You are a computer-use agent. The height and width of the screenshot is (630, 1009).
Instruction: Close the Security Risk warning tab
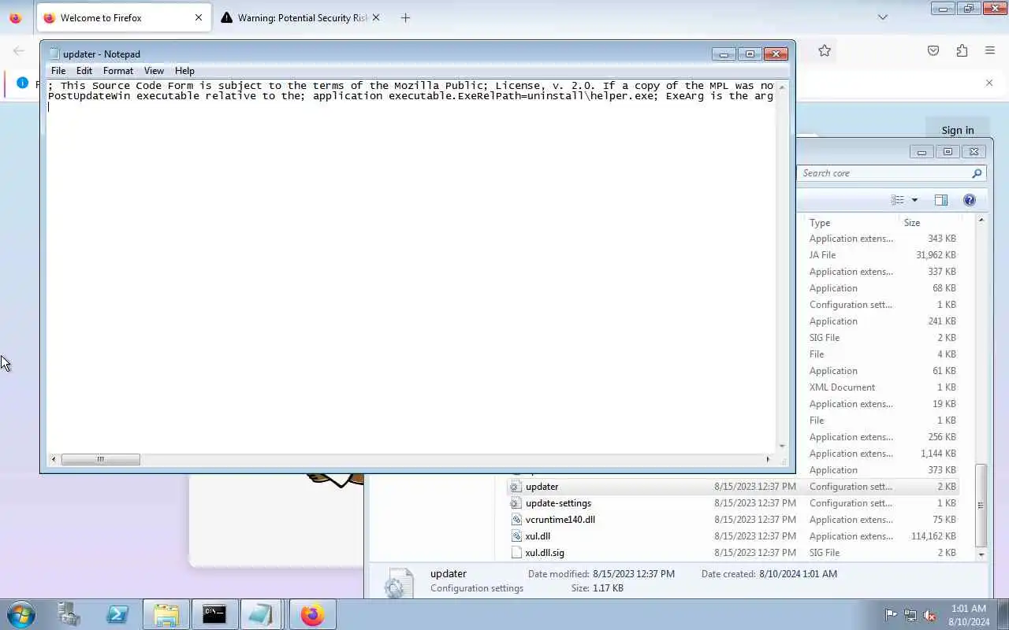375,17
